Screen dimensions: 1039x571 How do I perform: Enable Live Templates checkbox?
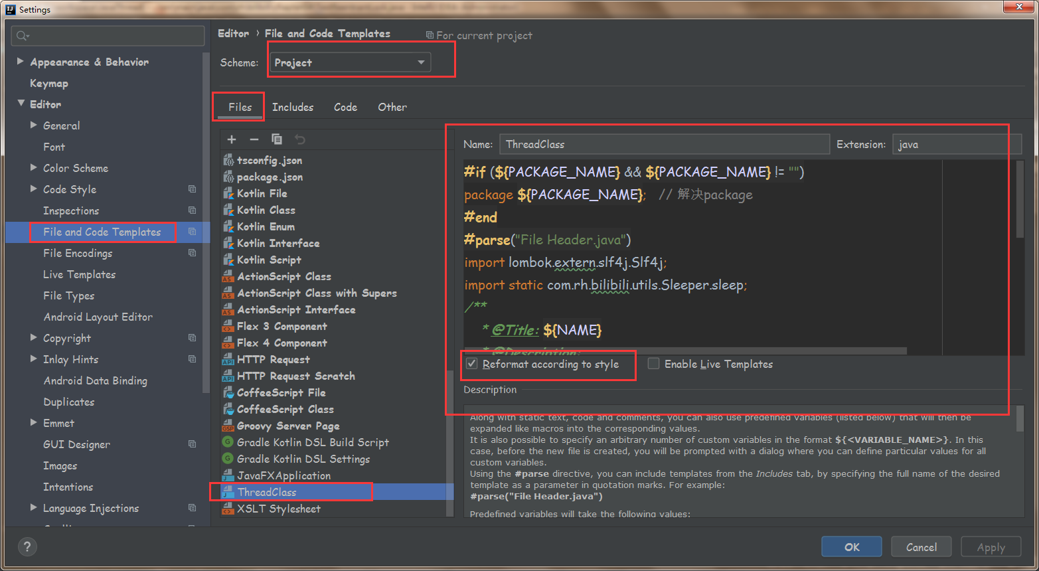pos(653,364)
